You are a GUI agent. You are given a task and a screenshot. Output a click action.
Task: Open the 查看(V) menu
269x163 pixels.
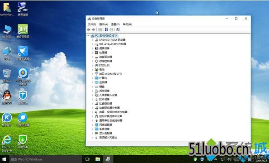click(115, 24)
